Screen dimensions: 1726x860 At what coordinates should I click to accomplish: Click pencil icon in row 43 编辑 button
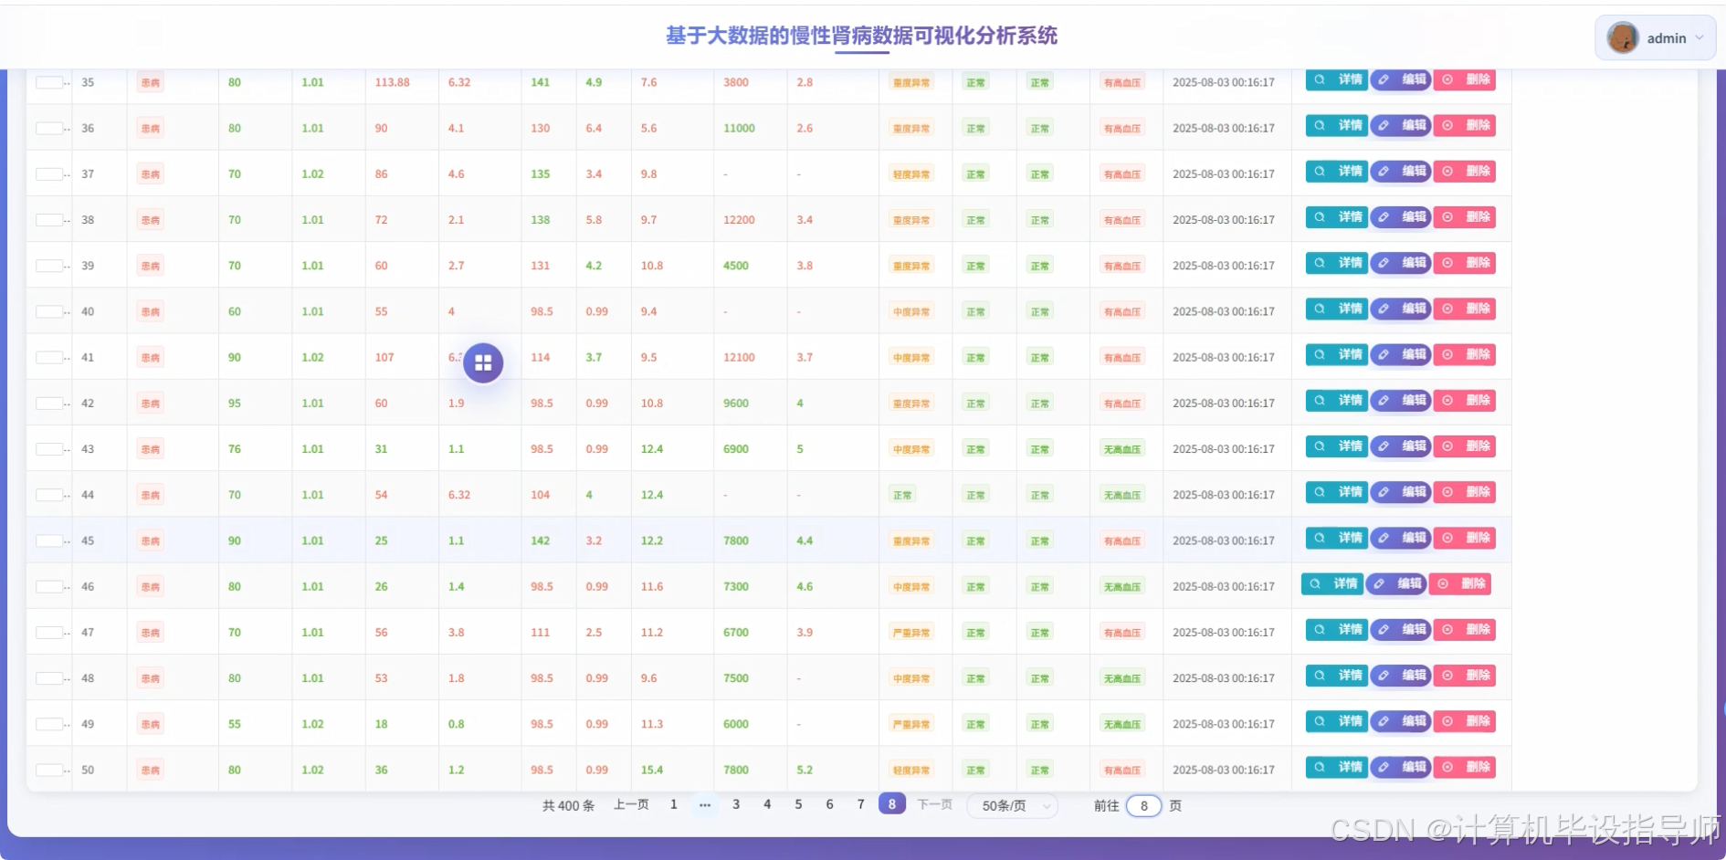(1384, 446)
